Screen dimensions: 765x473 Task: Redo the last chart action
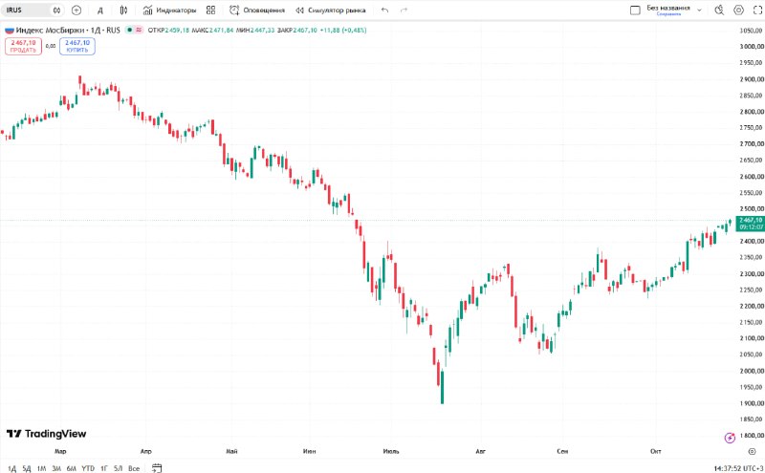click(x=404, y=10)
